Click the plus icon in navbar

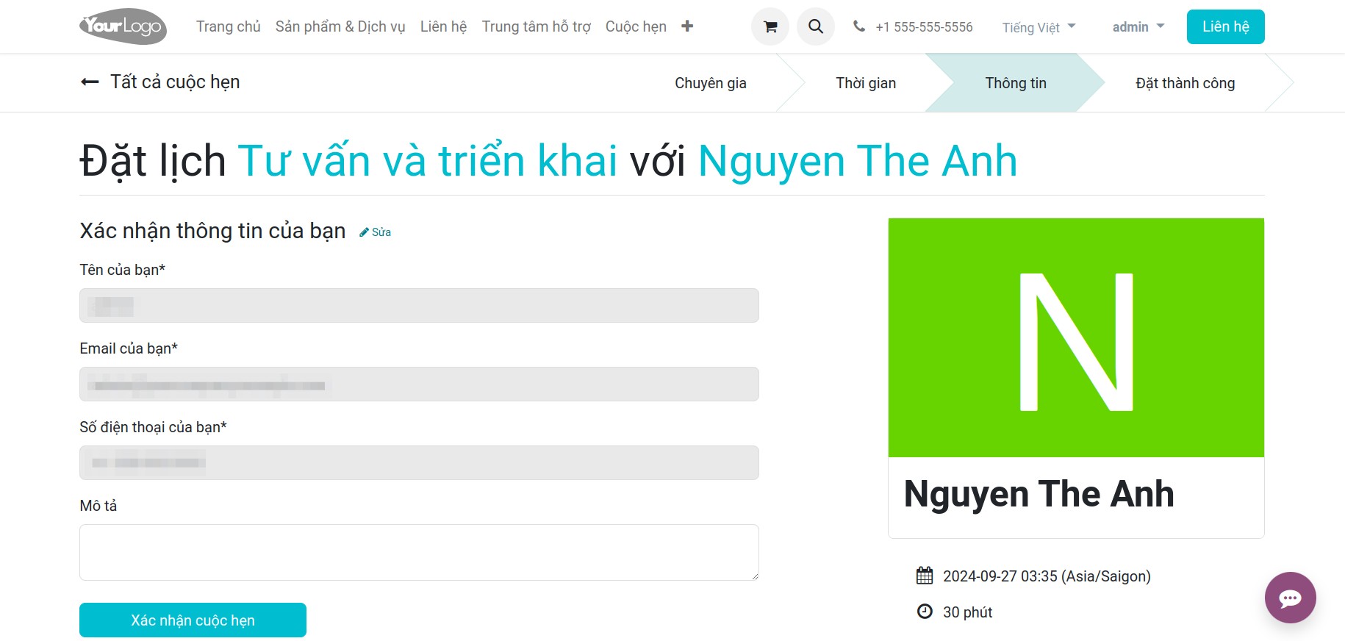click(687, 26)
